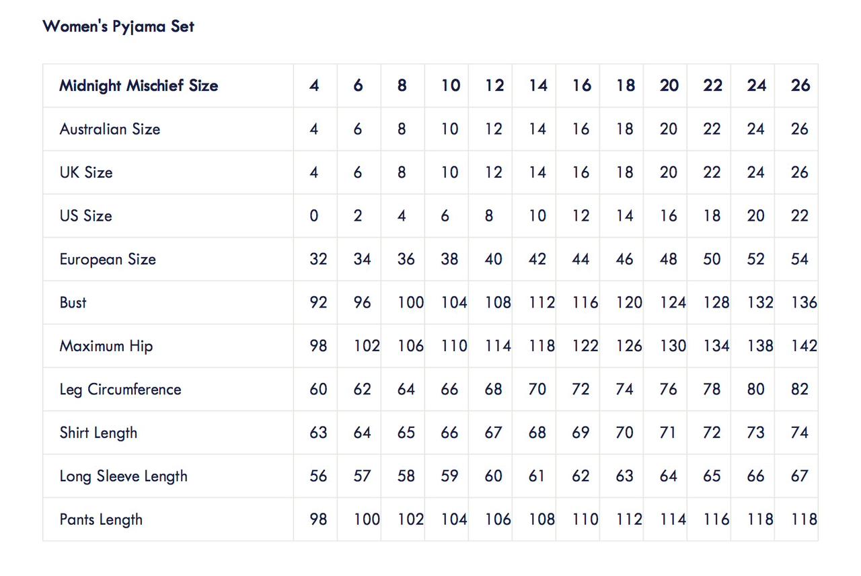The height and width of the screenshot is (576, 861).
Task: Select Leg Circumference value 82
Action: pyautogui.click(x=800, y=390)
